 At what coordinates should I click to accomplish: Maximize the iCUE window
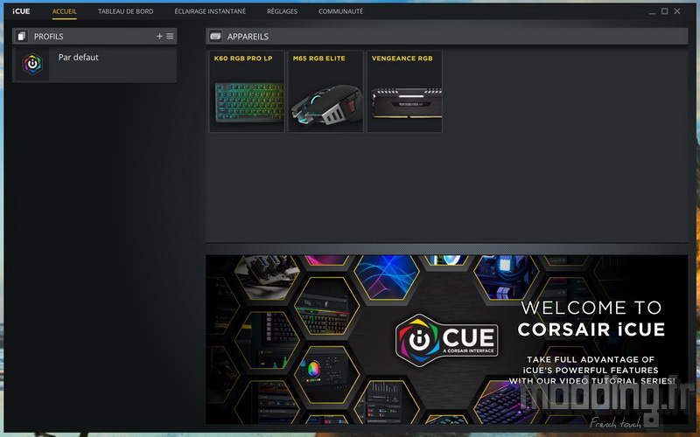(x=664, y=11)
